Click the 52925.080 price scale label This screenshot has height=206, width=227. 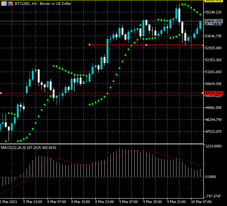pyautogui.click(x=213, y=48)
